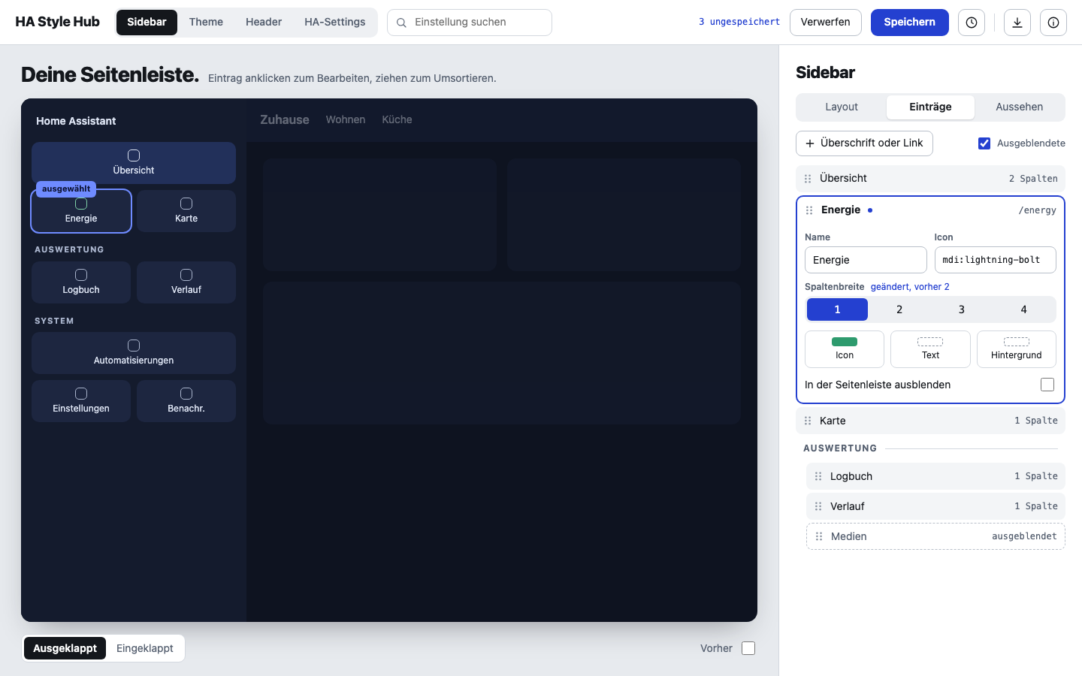
Task: Grab the drag handle of Verlauf row
Action: [818, 506]
